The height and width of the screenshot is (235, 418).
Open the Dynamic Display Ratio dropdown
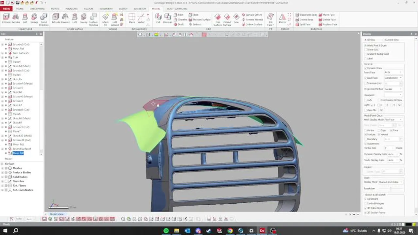click(x=393, y=154)
